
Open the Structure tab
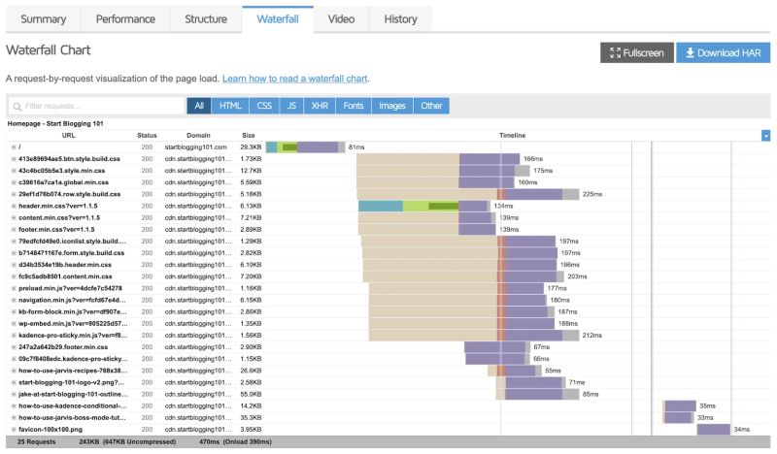[x=205, y=18]
